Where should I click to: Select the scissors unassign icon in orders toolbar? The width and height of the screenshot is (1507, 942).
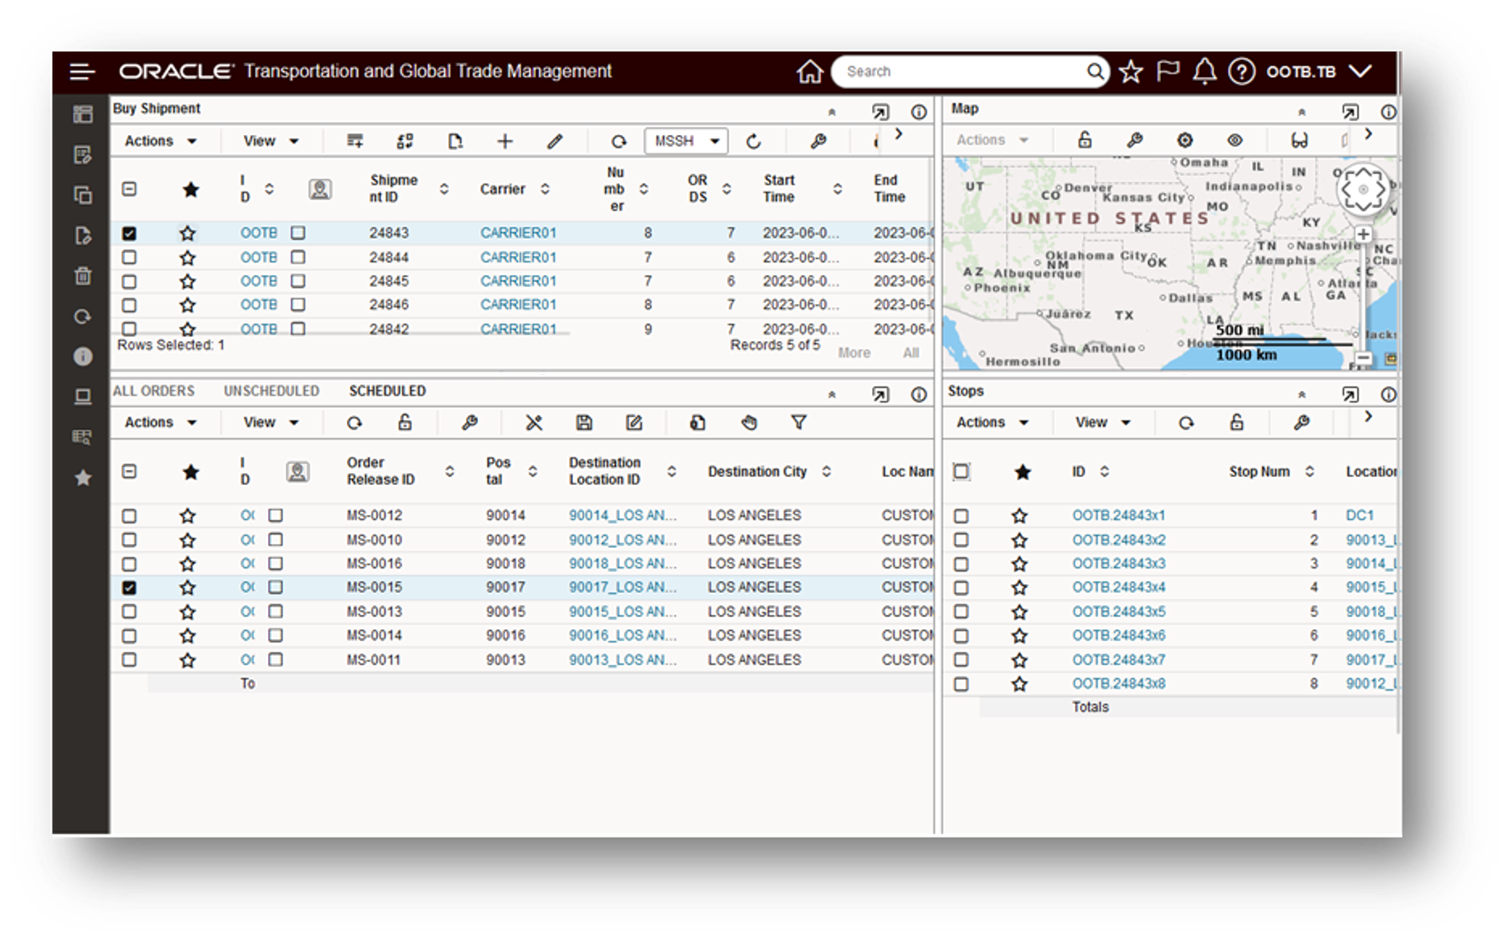click(x=534, y=423)
